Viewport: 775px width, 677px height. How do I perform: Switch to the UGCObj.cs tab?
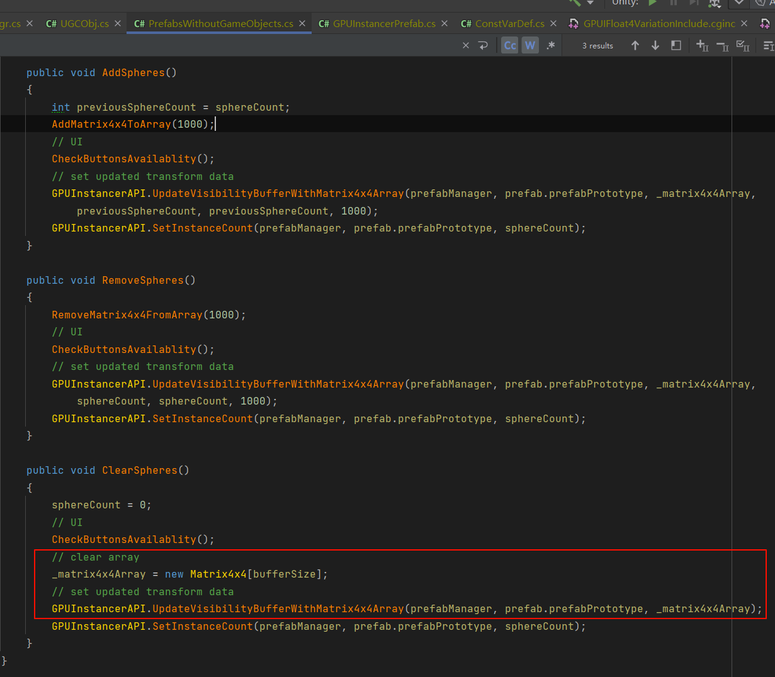[x=84, y=23]
